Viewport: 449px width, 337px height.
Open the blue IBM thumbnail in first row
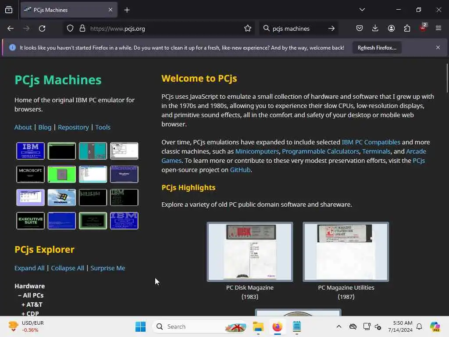click(x=30, y=151)
